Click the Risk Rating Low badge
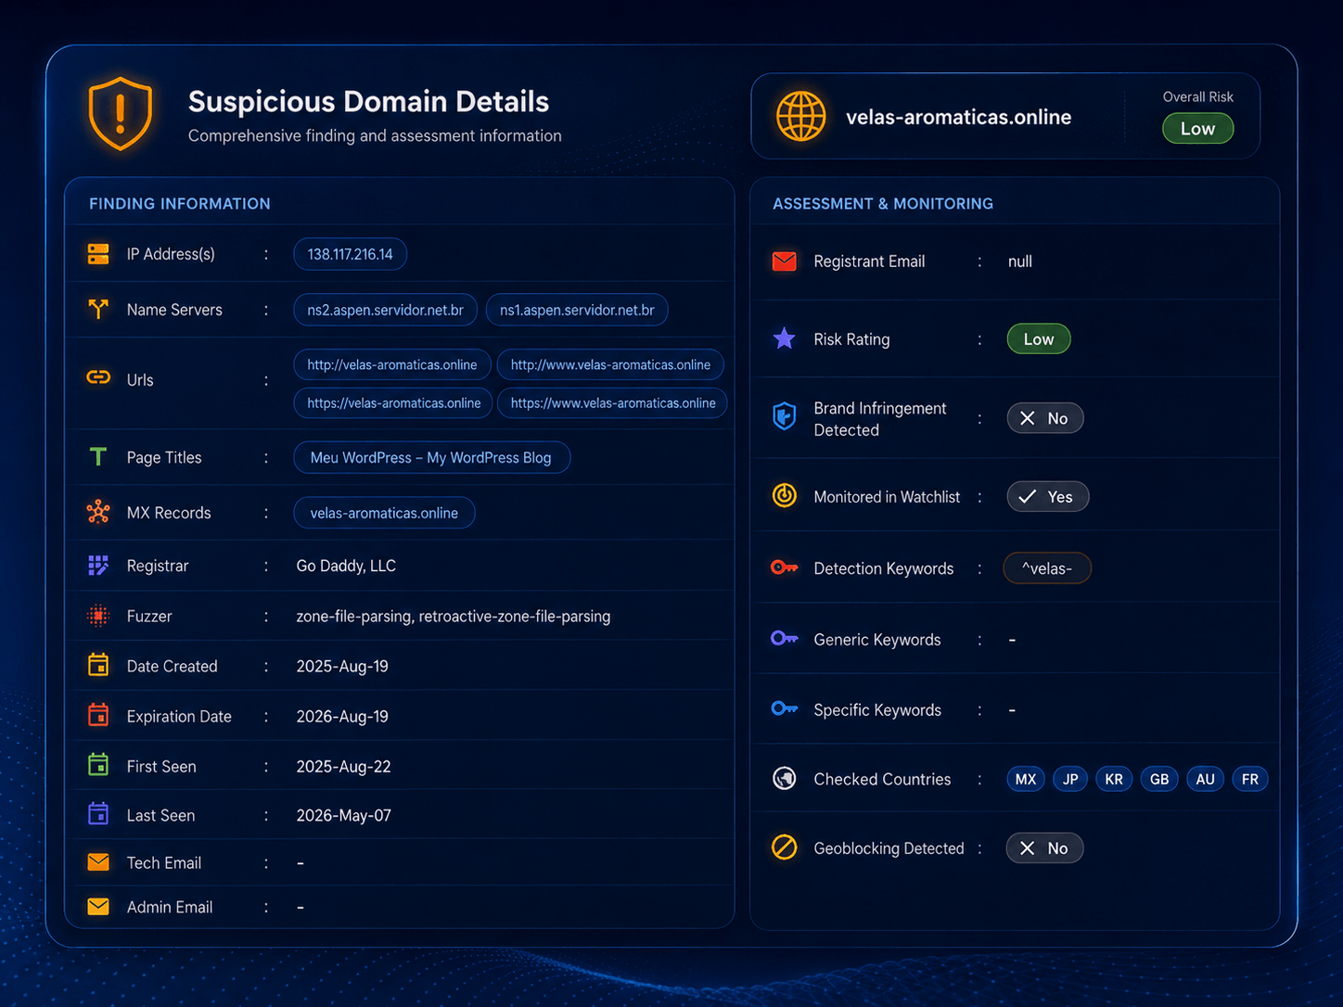Image resolution: width=1343 pixels, height=1007 pixels. [1039, 339]
